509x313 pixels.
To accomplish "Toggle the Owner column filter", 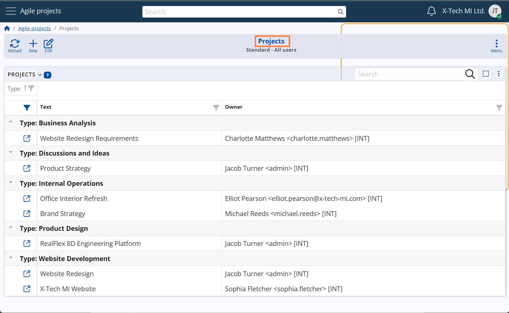I will [x=499, y=108].
